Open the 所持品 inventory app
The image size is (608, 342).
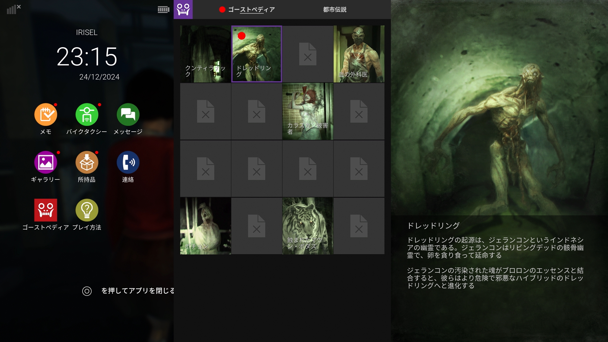87,162
